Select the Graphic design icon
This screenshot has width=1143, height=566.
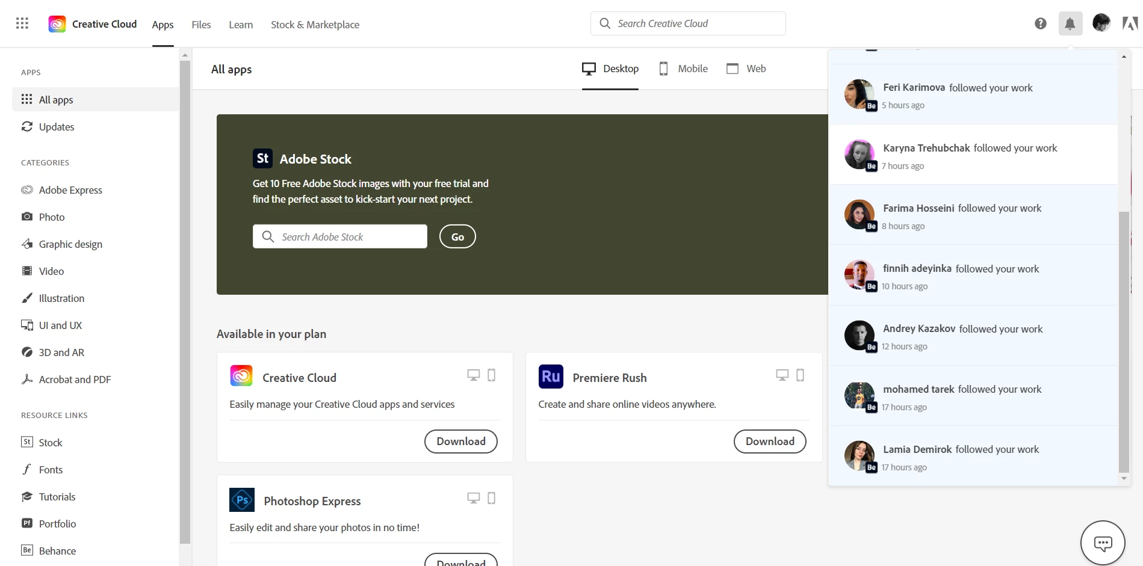27,244
